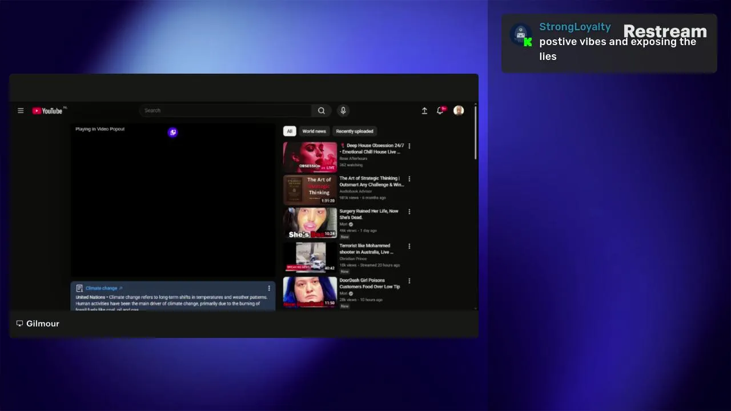
Task: Open more options for Surgery Ruined video
Action: [409, 212]
